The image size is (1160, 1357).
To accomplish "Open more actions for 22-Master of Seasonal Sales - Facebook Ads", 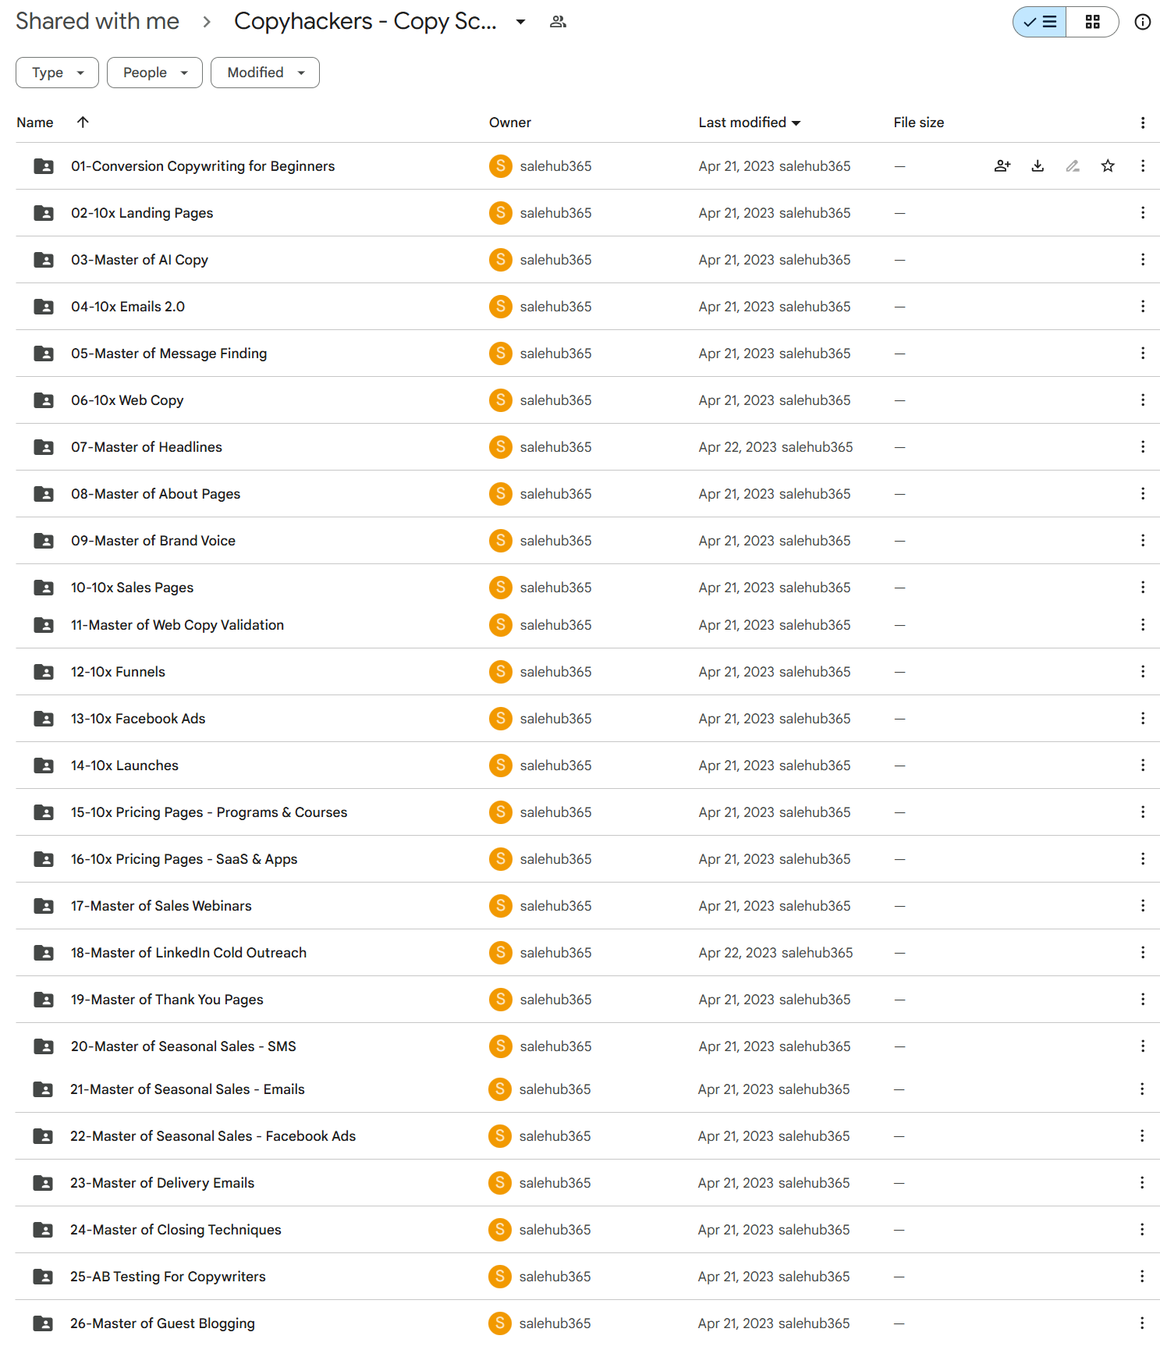I will 1142,1135.
